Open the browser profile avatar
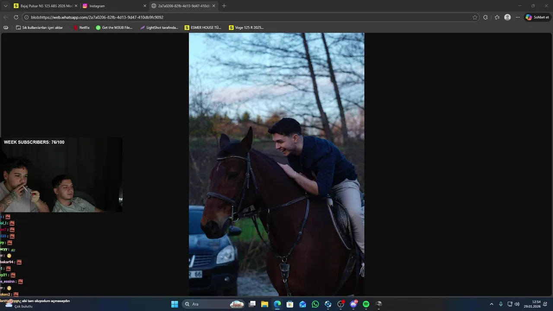Viewport: 553px width, 311px height. (507, 17)
